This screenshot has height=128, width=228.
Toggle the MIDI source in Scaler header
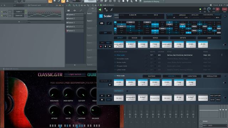coord(116,15)
